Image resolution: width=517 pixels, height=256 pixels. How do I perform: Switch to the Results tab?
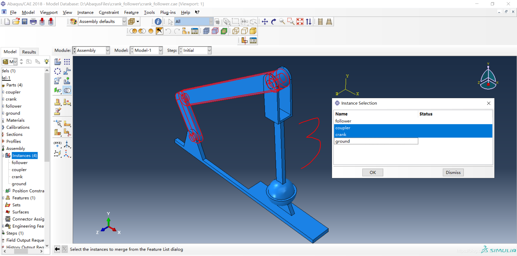[29, 52]
